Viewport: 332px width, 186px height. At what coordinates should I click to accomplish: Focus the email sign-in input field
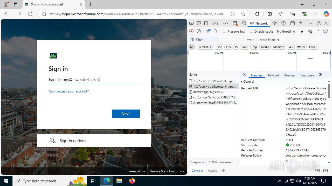[x=94, y=80]
